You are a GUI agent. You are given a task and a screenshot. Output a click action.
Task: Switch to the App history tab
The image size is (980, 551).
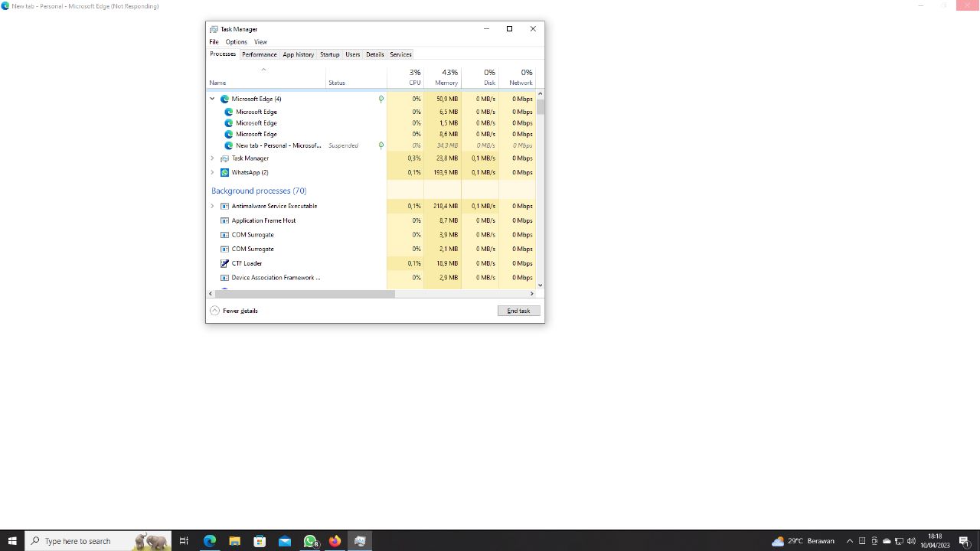298,54
